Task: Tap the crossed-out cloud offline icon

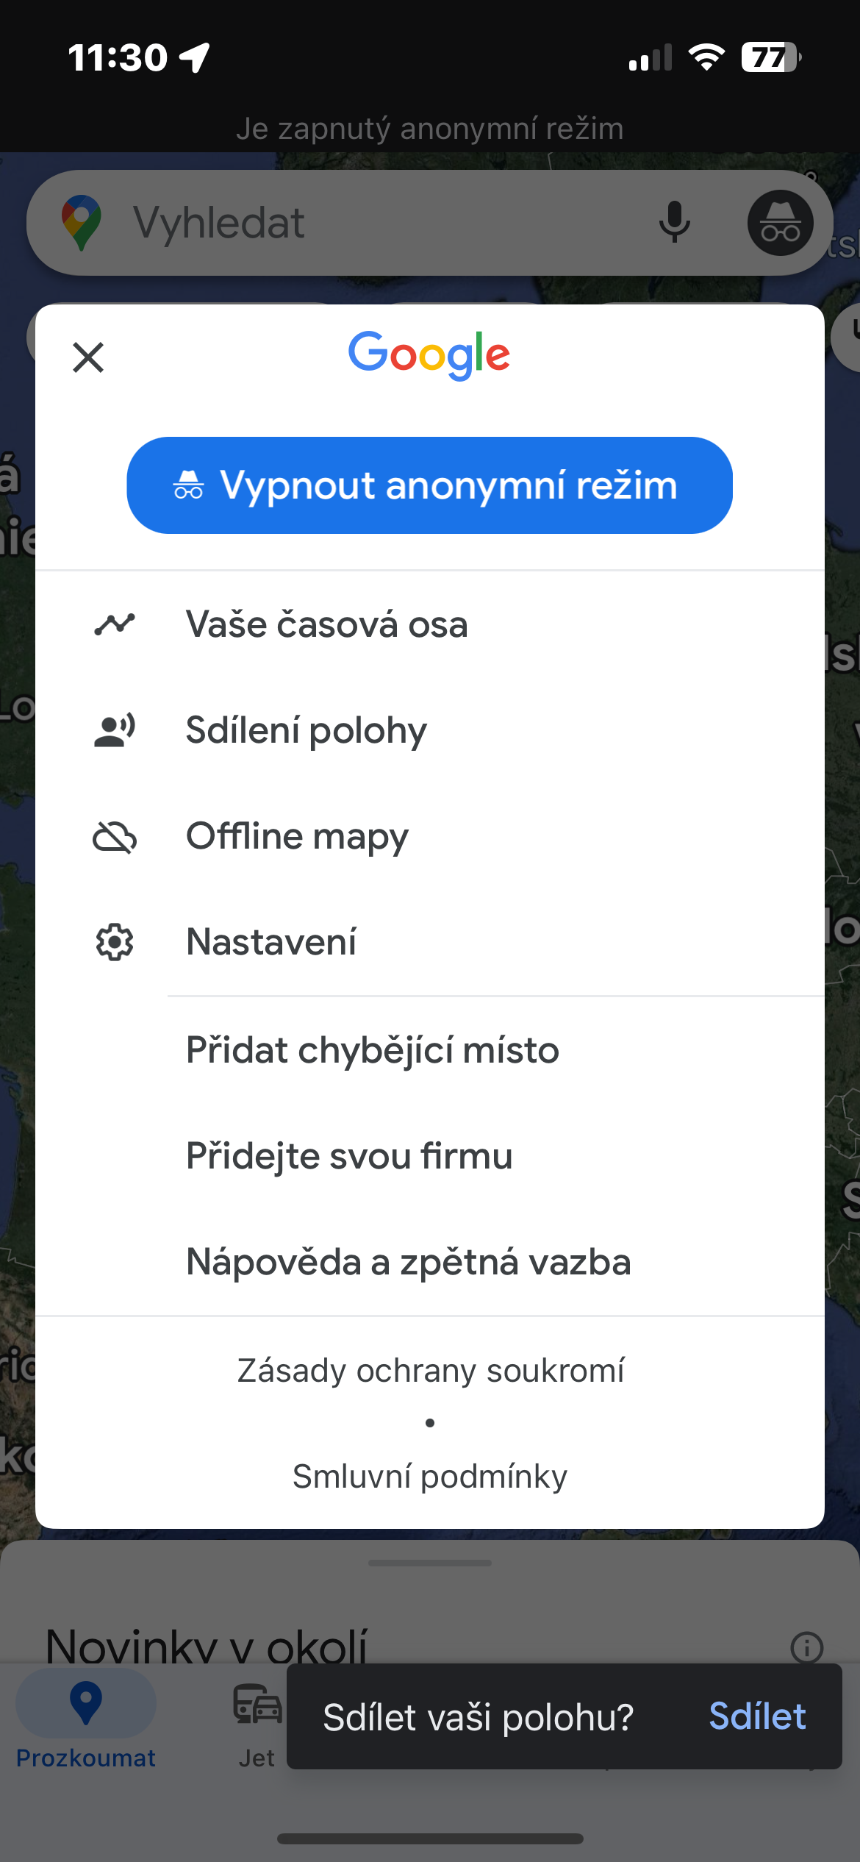Action: (x=115, y=837)
